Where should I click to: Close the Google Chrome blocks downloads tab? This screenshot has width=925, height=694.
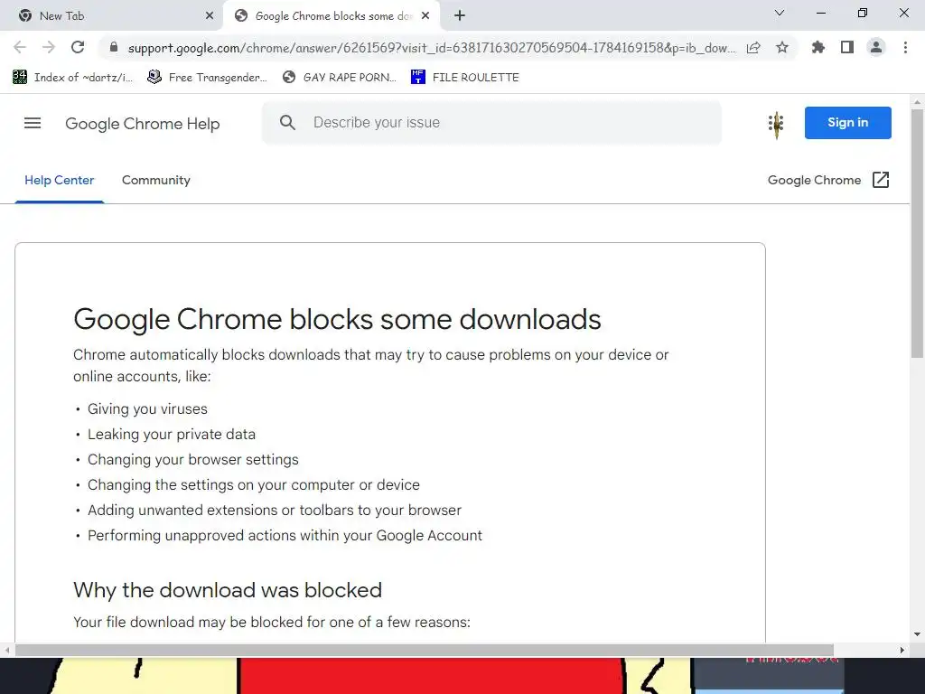[x=425, y=16]
